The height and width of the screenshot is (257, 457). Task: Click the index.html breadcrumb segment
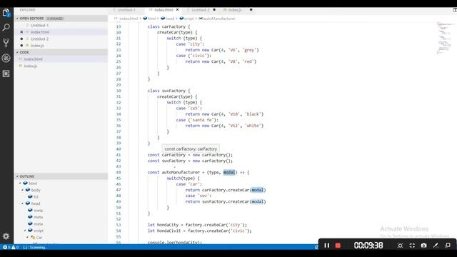coord(129,19)
